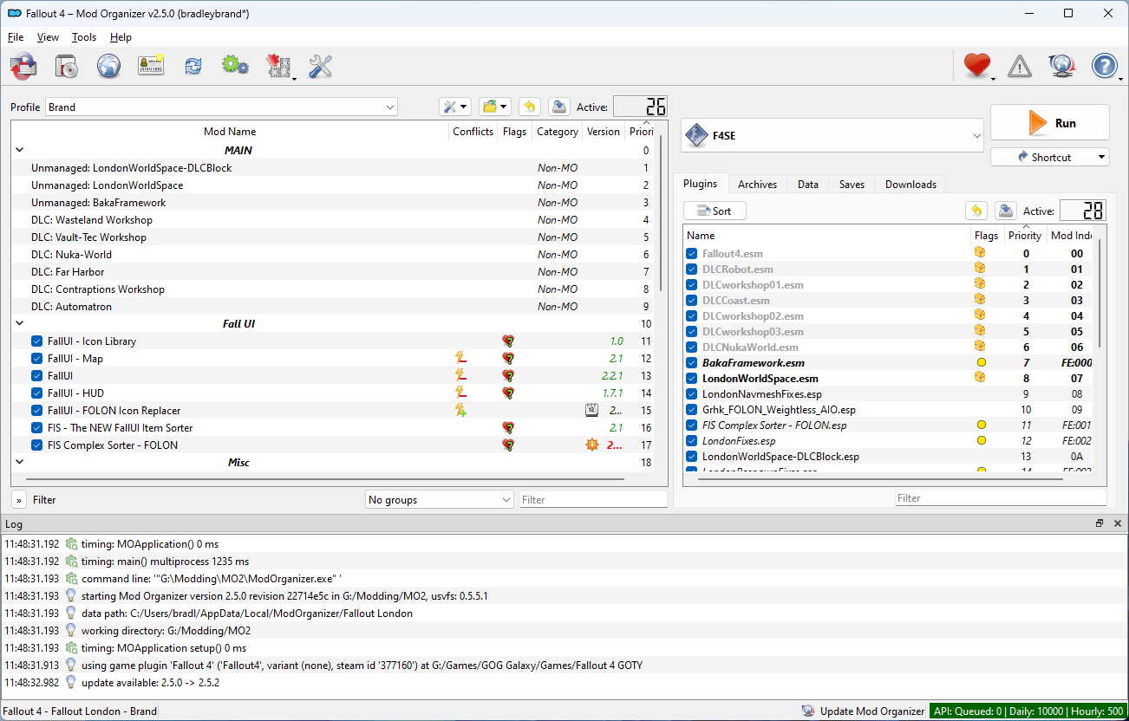Click the Update Mod Organizer status bar icon

(808, 711)
